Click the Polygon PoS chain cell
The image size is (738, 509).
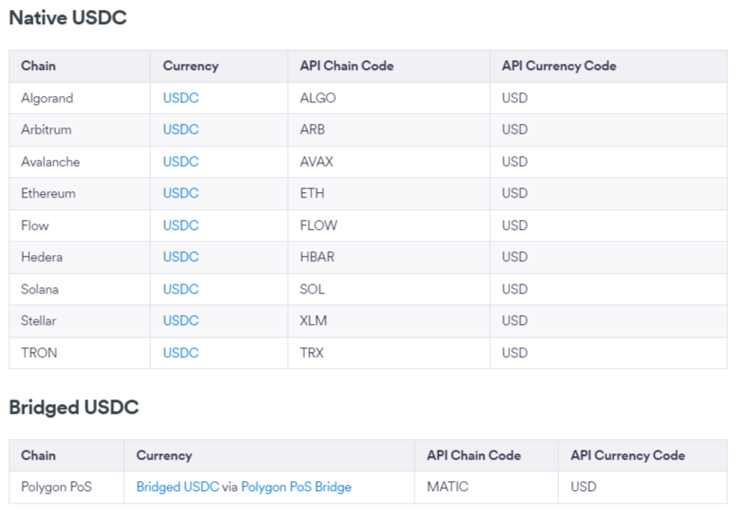click(x=57, y=487)
